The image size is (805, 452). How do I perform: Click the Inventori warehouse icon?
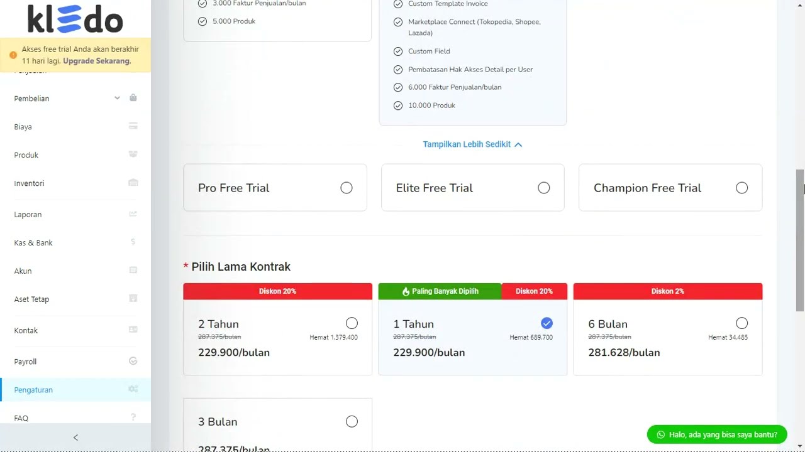point(133,183)
